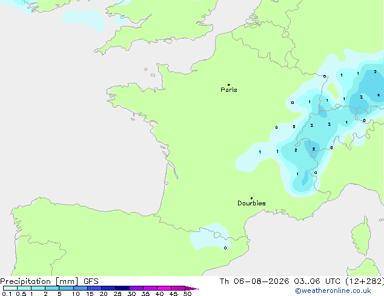Pick the palest cyan first legend swatch
The width and height of the screenshot is (384, 296).
click(10, 288)
